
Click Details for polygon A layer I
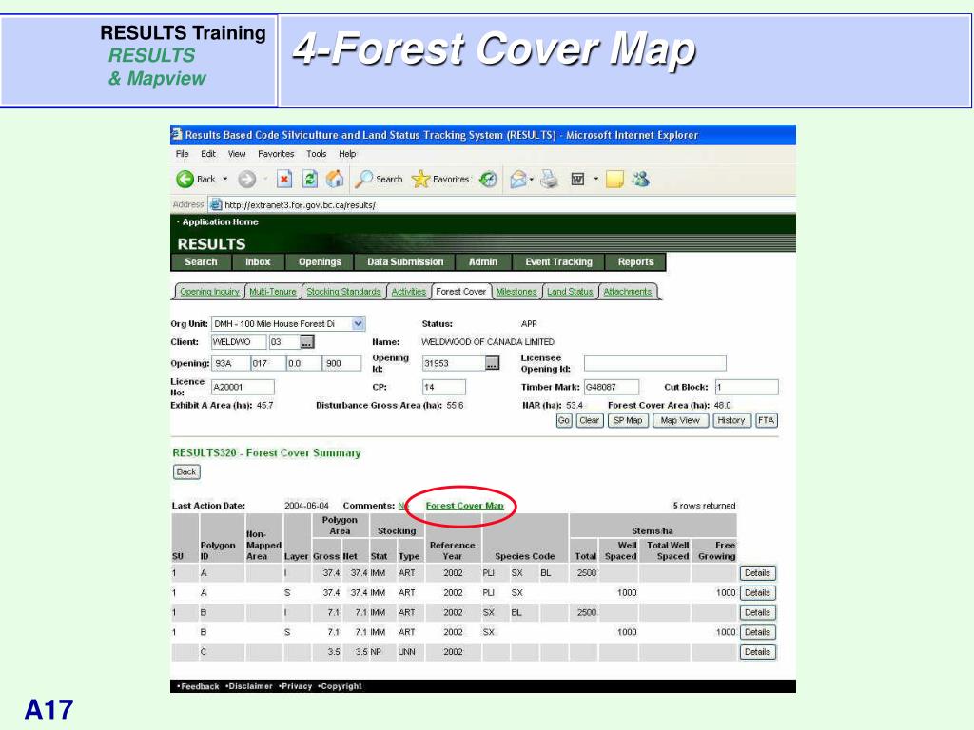click(757, 573)
